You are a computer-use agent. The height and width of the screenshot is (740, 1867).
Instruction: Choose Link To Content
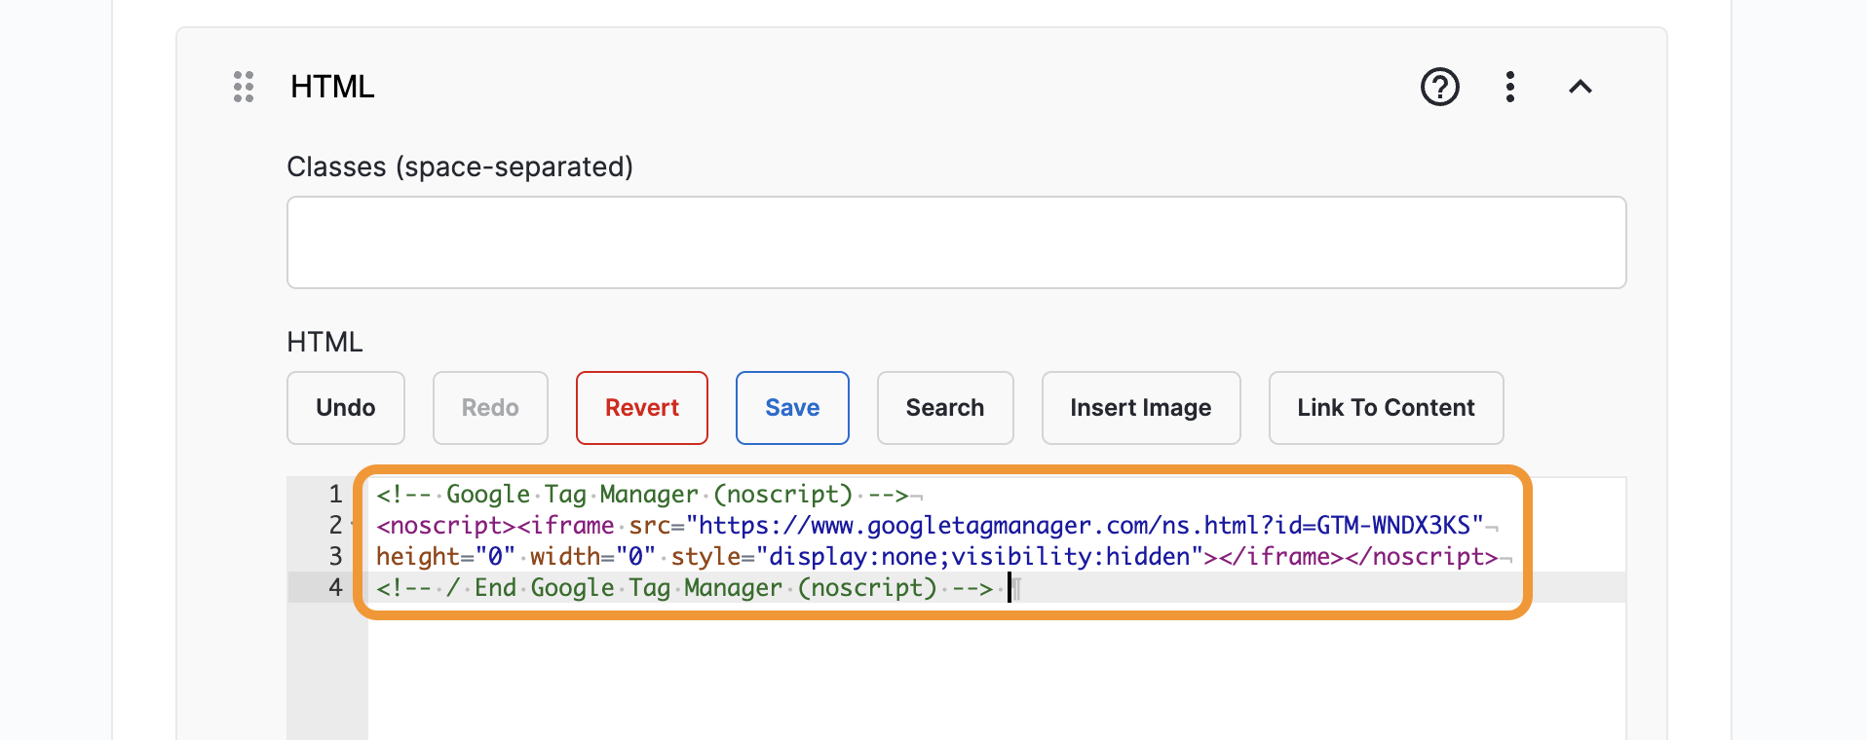1385,408
